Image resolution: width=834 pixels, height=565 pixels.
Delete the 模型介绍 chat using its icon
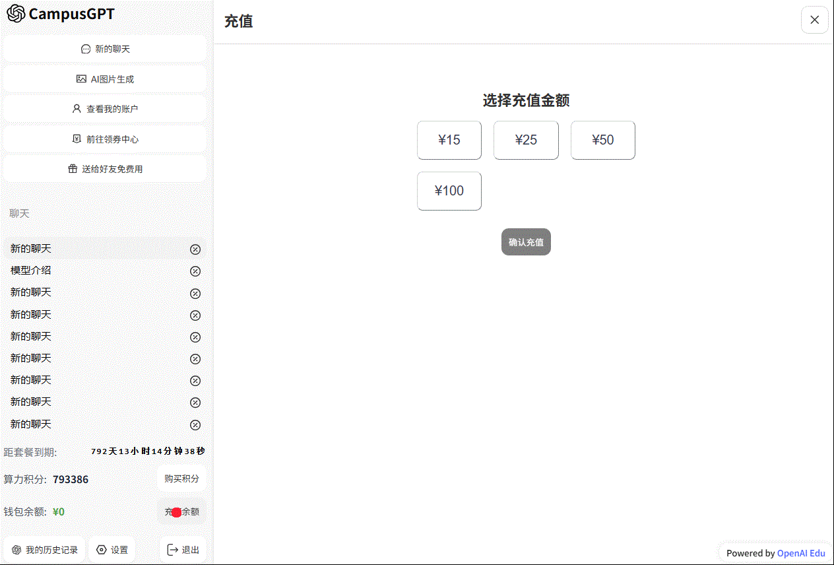pos(195,271)
